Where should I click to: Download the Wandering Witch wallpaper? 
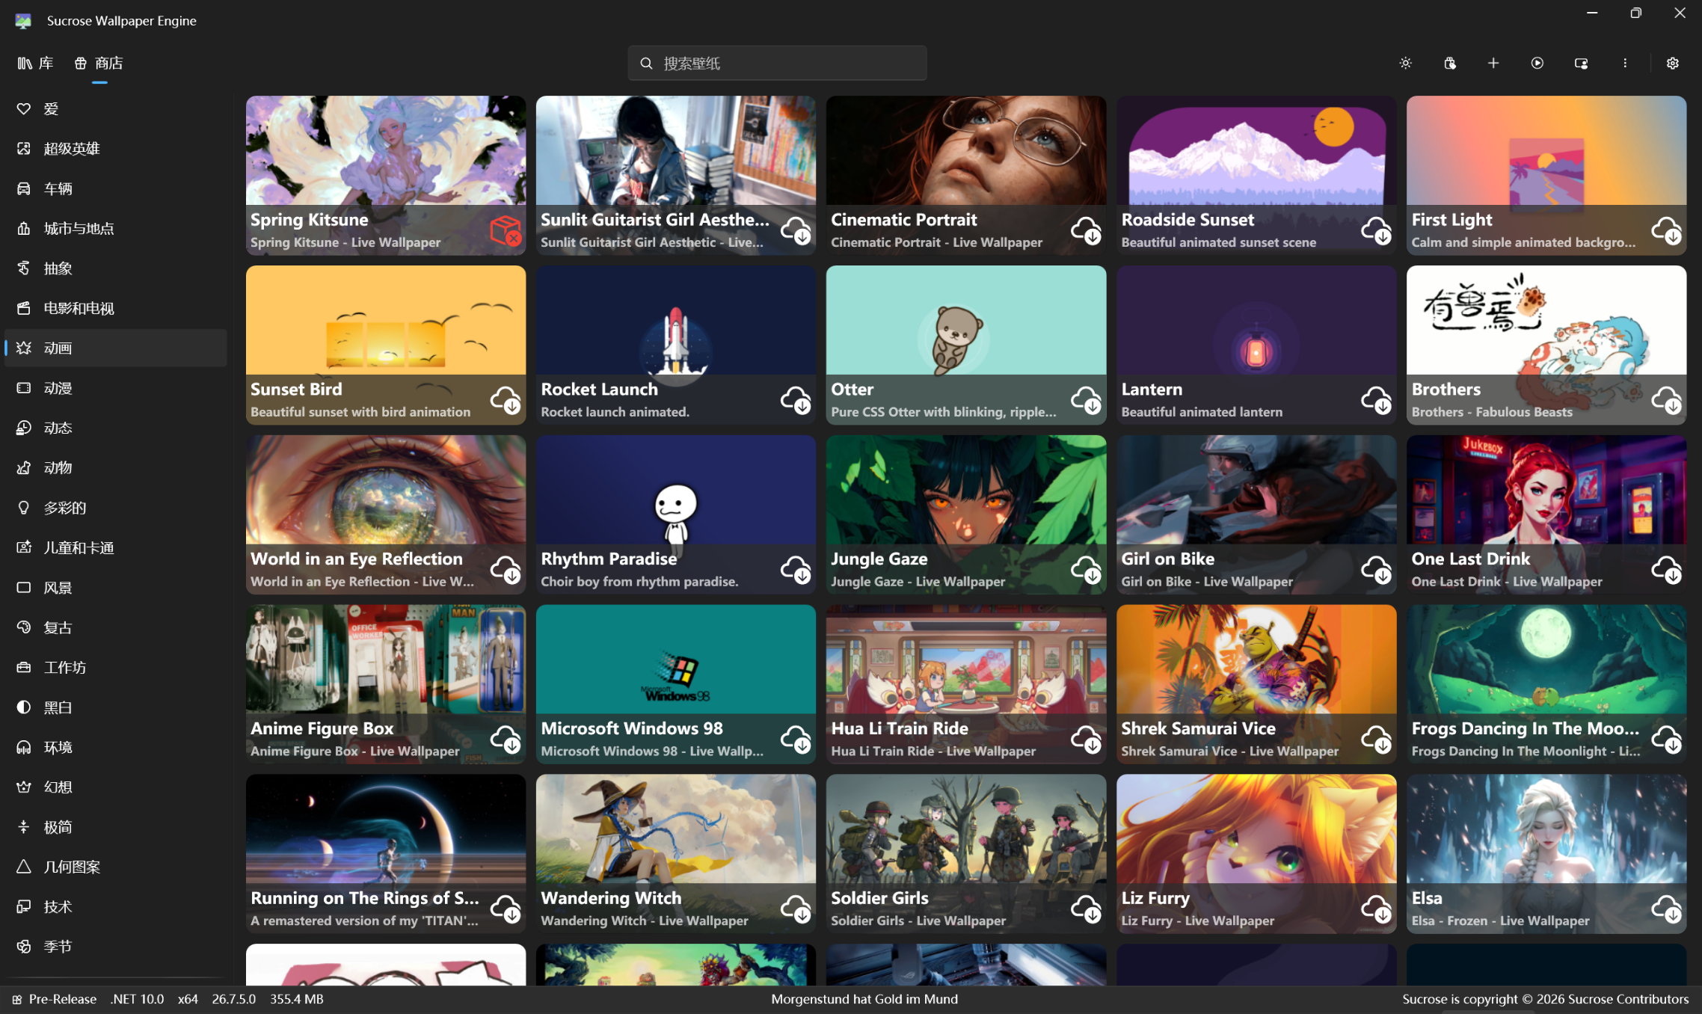(796, 909)
